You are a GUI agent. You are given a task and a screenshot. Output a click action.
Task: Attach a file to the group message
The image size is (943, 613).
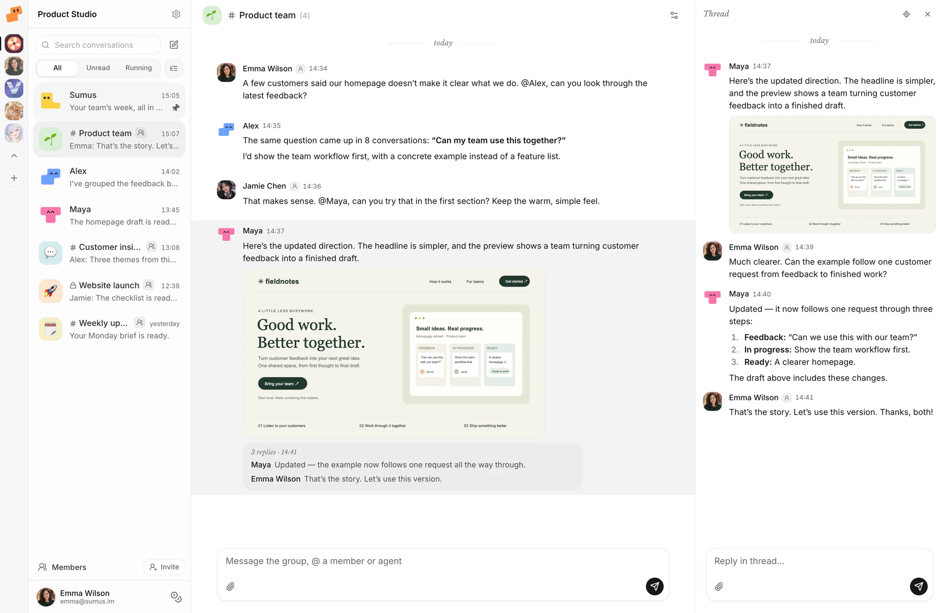point(231,587)
